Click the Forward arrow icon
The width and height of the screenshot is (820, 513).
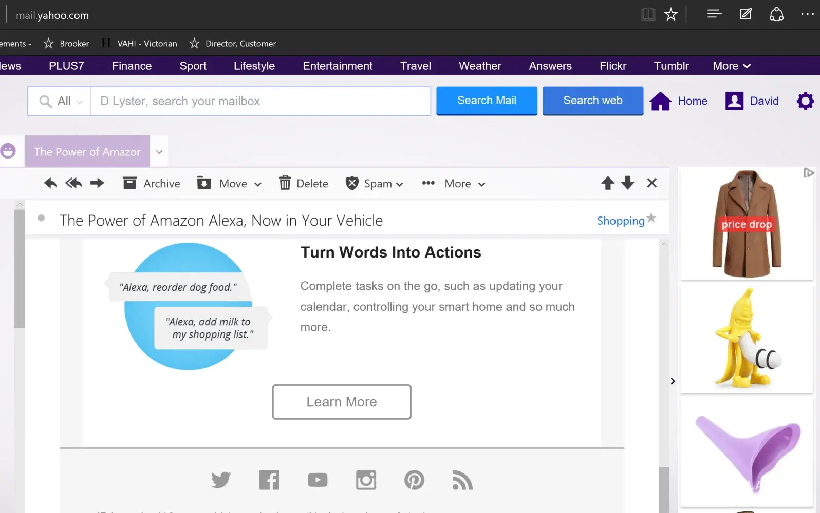point(97,183)
